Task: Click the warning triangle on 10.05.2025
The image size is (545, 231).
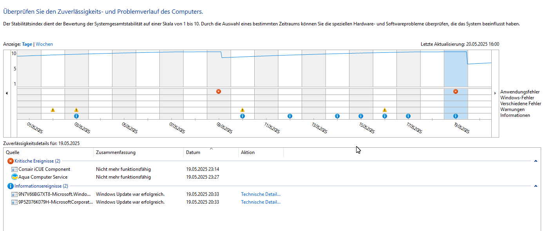Action: 243,110
